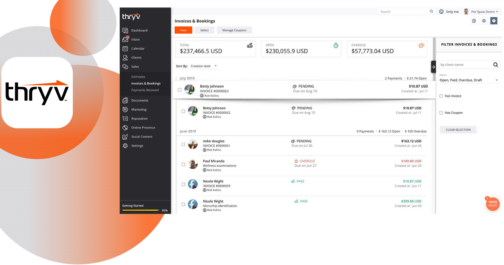The width and height of the screenshot is (504, 265).
Task: Open the Inbox envelope icon
Action: pyautogui.click(x=125, y=39)
